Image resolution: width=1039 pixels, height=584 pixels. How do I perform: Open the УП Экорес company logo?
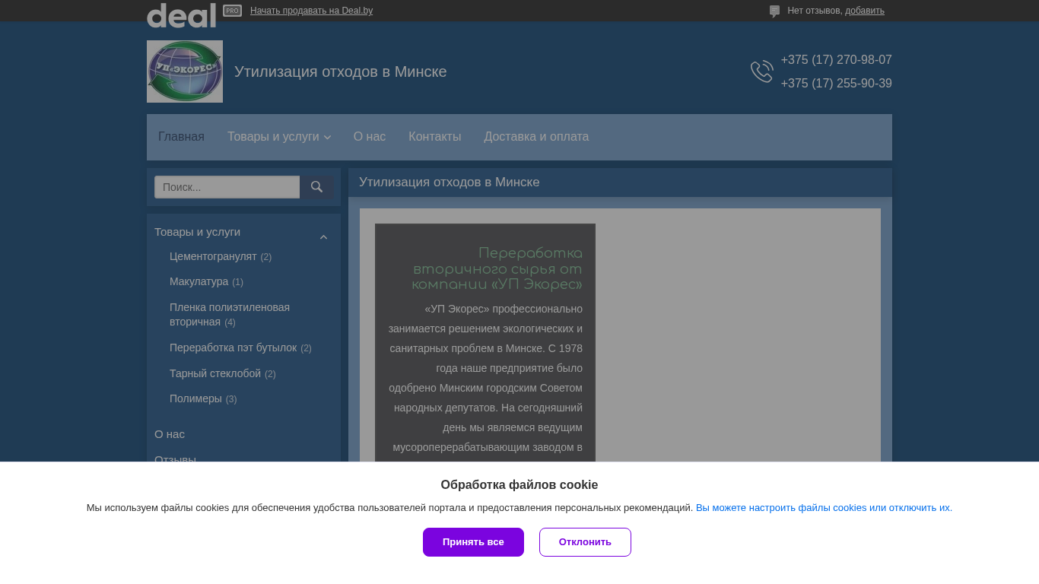(x=185, y=71)
